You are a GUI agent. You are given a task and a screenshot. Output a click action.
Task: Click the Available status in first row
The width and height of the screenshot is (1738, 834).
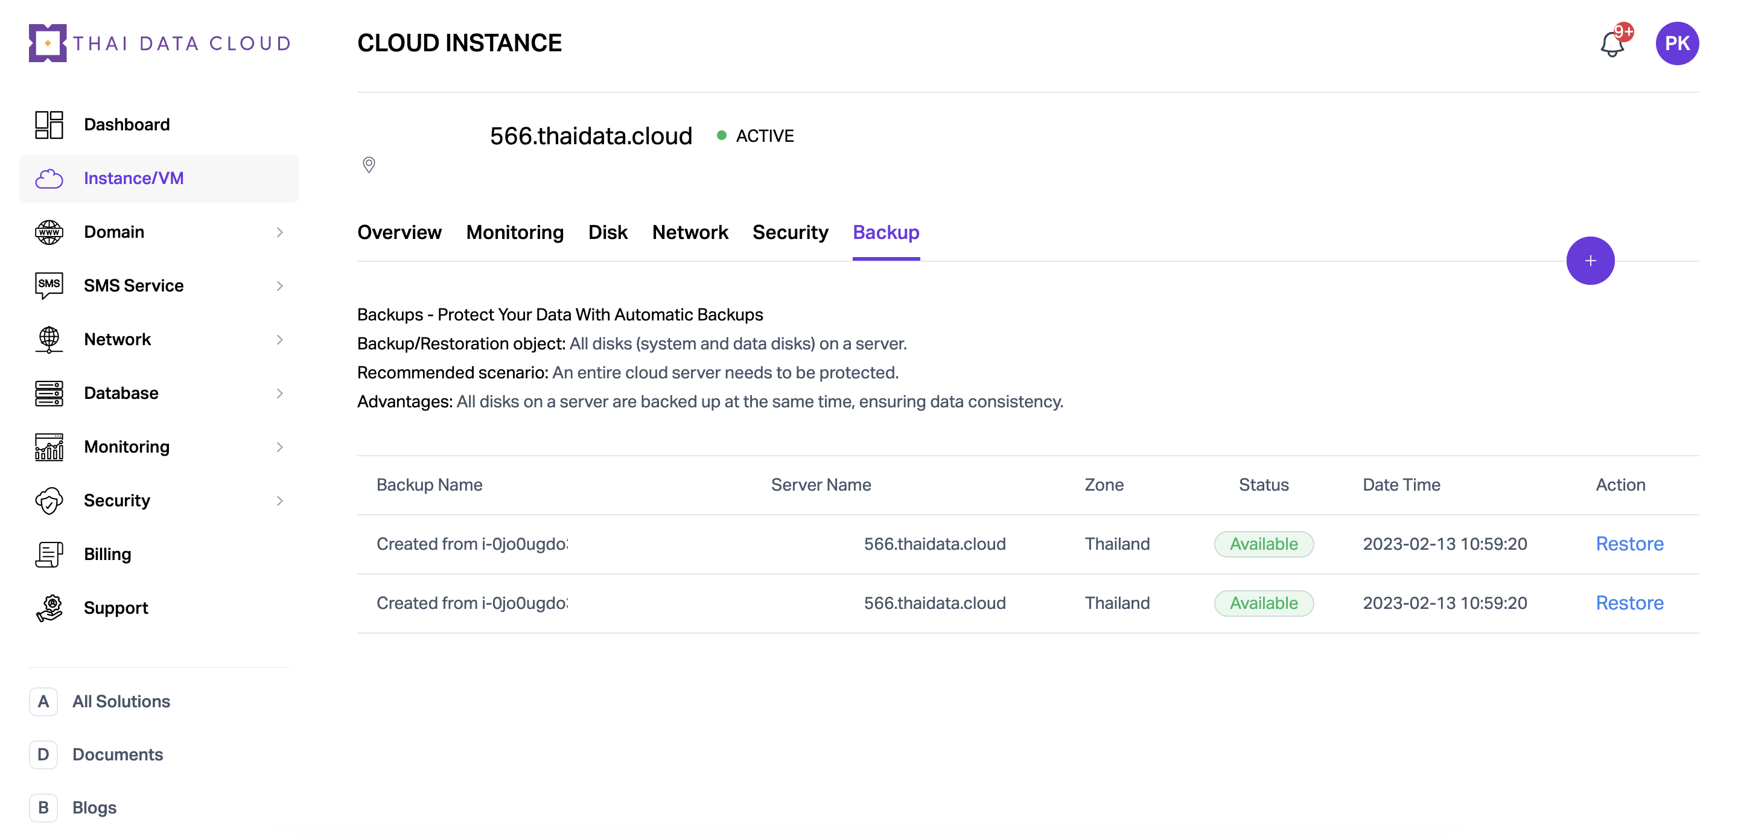(1263, 544)
